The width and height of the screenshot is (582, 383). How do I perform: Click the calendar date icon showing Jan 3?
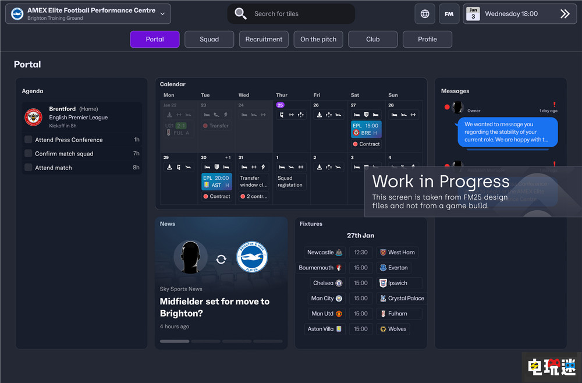coord(473,14)
